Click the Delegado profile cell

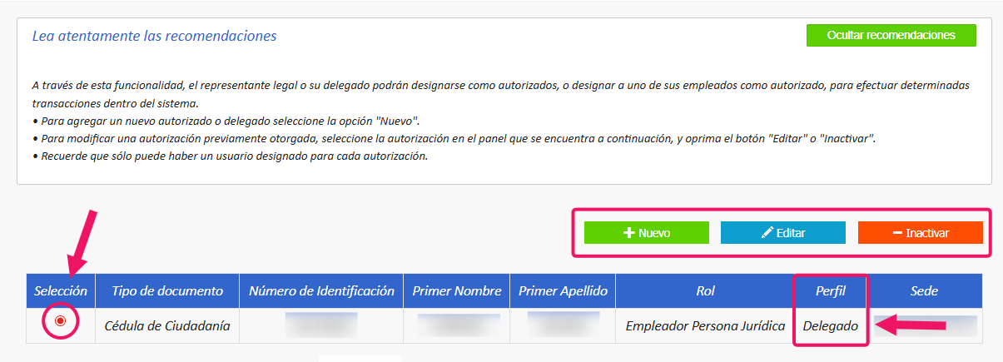(830, 325)
